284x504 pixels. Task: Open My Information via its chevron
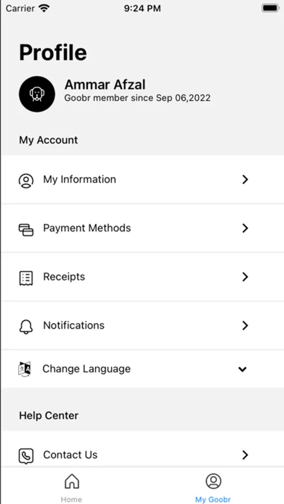coord(245,179)
